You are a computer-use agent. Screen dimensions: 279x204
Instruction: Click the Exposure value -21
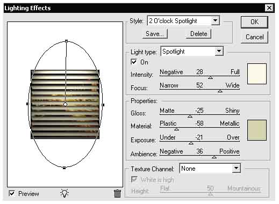(x=199, y=137)
